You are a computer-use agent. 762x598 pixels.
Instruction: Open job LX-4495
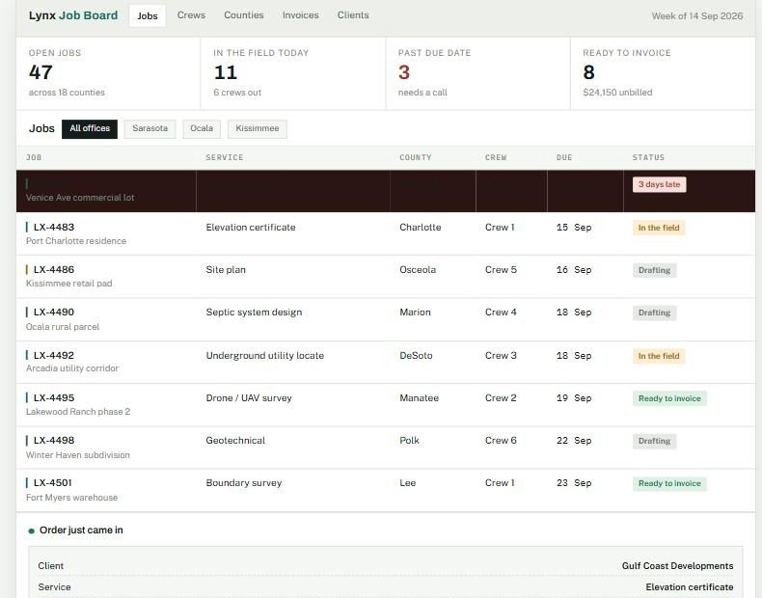tap(53, 397)
